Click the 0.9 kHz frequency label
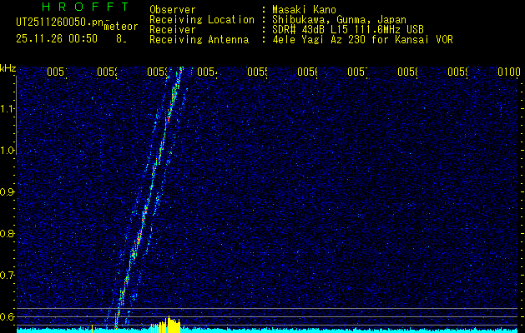This screenshot has height=333, width=525. [8, 192]
